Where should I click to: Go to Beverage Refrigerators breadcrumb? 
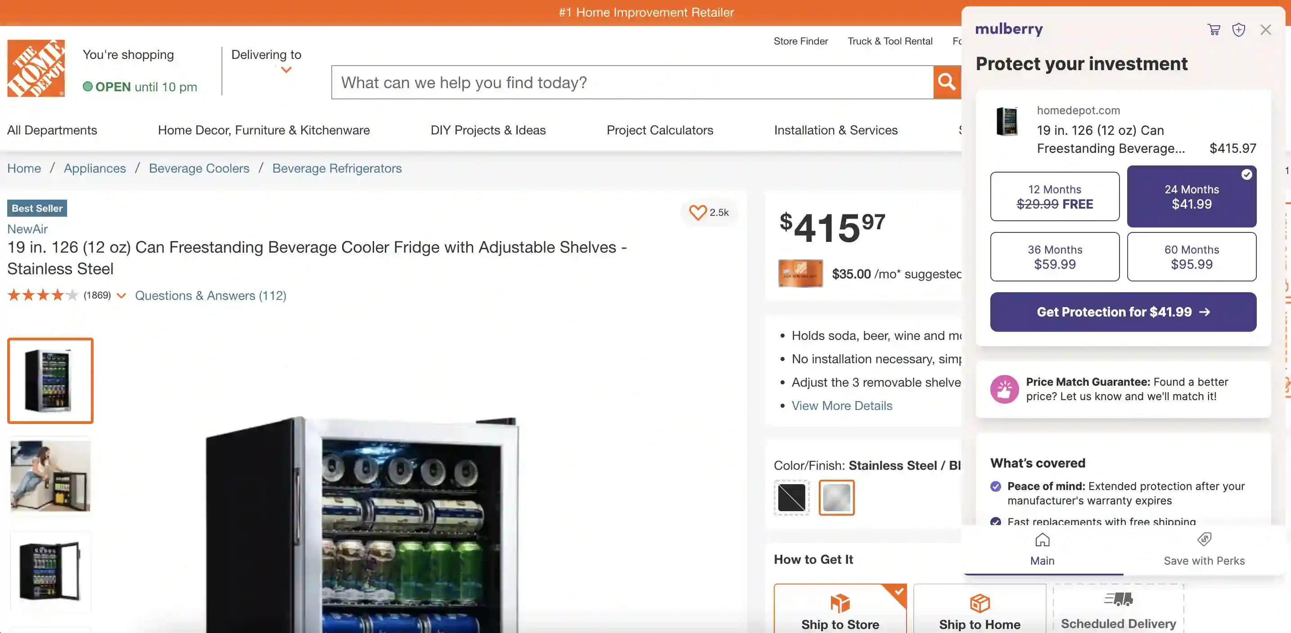(337, 168)
